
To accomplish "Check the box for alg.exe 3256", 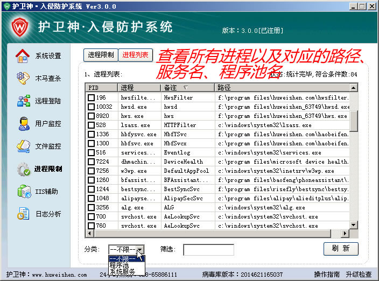I will click(91, 208).
